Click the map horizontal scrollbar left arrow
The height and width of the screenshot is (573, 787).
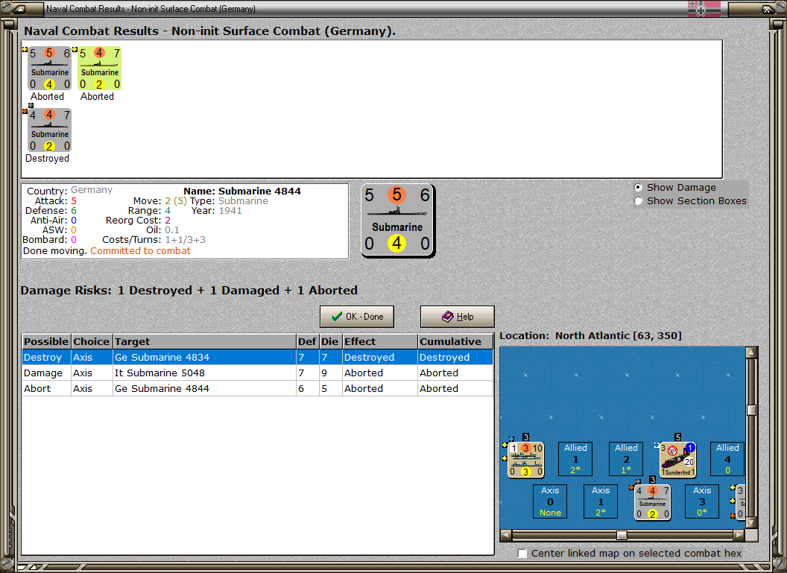point(506,535)
